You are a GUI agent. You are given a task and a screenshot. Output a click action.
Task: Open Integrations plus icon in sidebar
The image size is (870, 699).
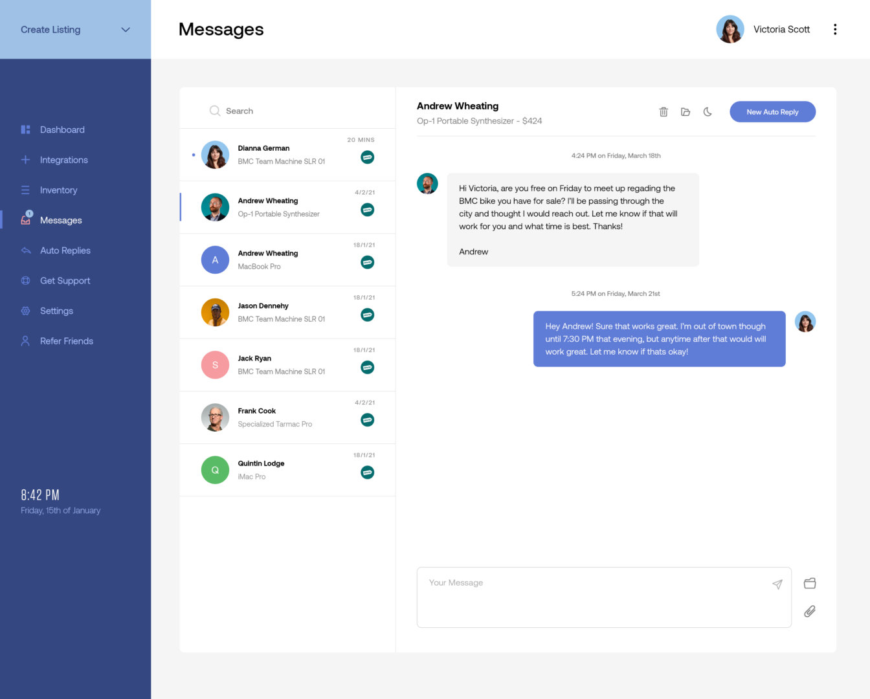coord(26,160)
